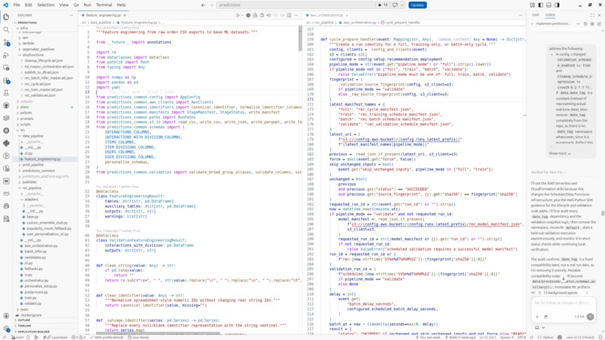605x340 pixels.
Task: Open the chat icon in title bar
Action: [395, 5]
